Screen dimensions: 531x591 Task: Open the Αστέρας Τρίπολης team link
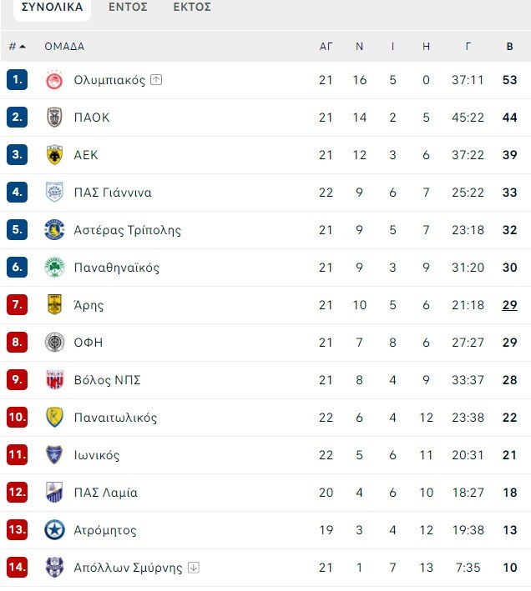pos(127,230)
